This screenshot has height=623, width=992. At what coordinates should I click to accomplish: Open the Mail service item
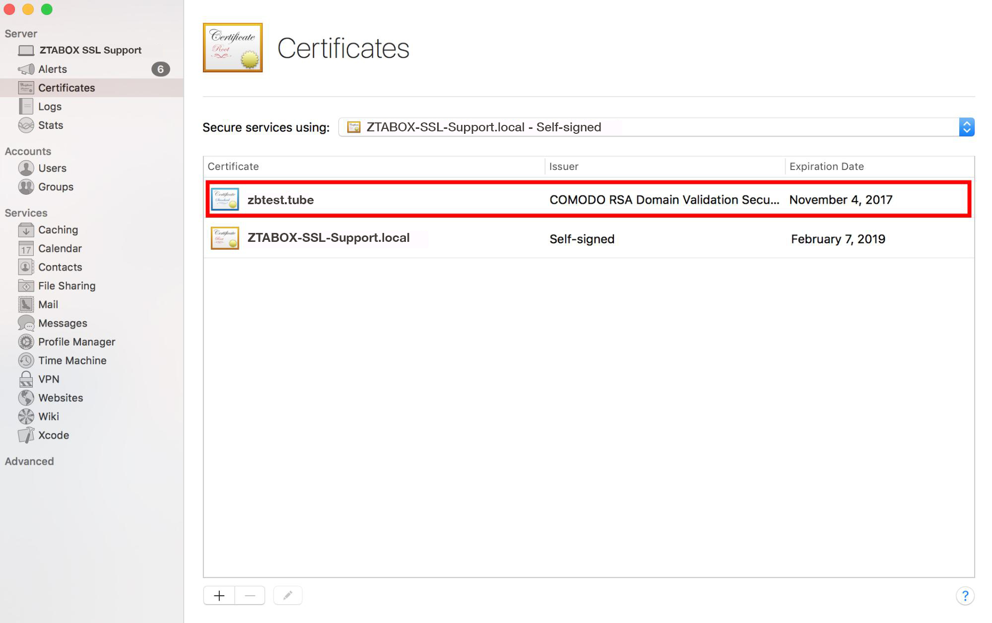point(48,304)
